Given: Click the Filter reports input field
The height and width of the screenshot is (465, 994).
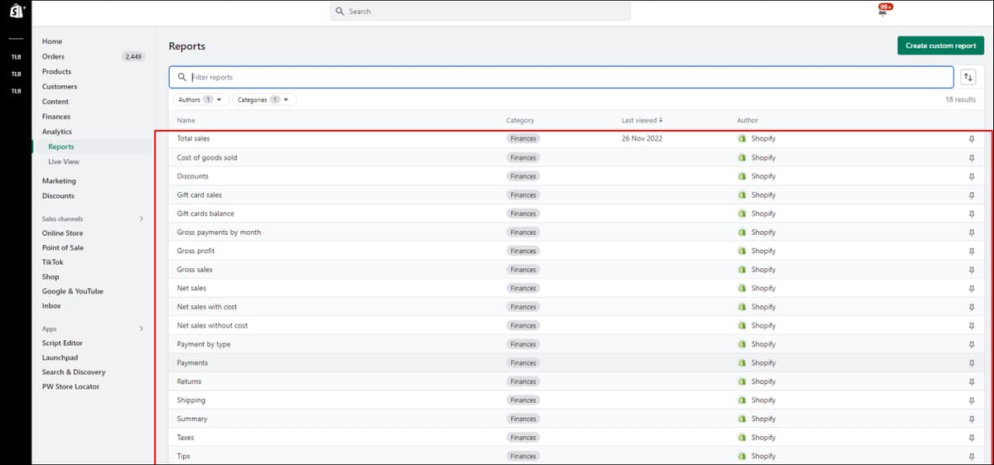Looking at the screenshot, I should 562,77.
